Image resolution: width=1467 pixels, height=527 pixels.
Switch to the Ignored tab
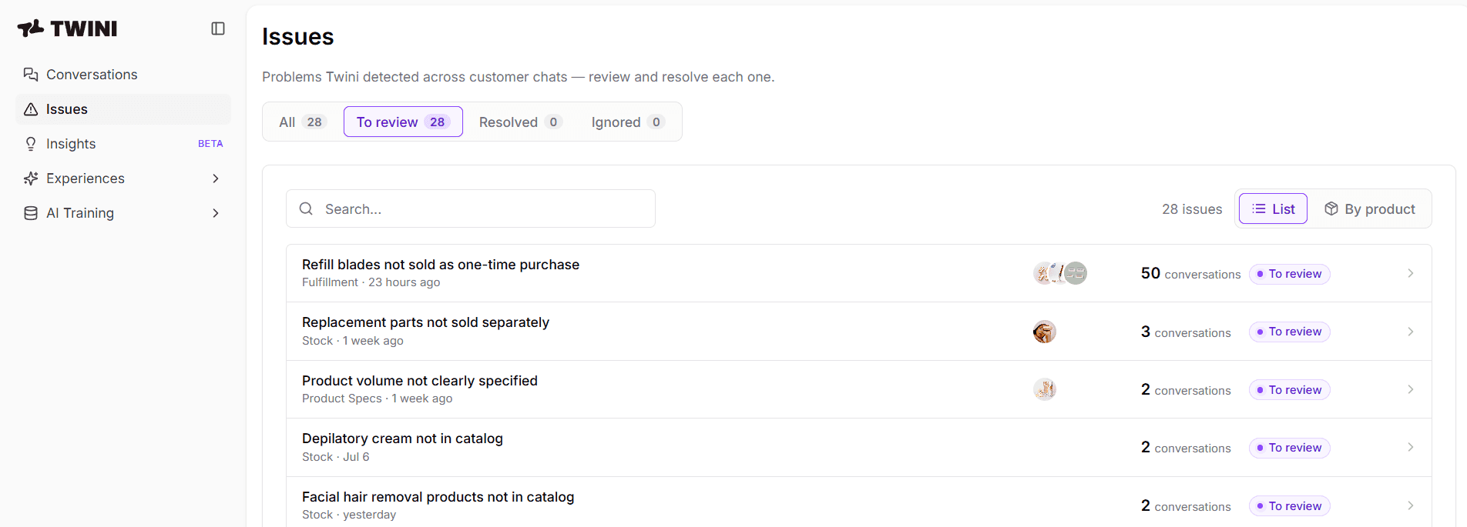[x=627, y=122]
